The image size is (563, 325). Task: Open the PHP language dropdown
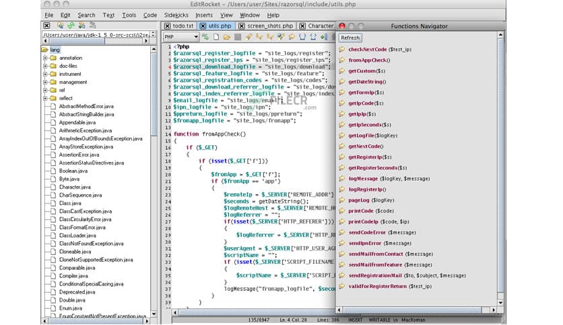[181, 37]
